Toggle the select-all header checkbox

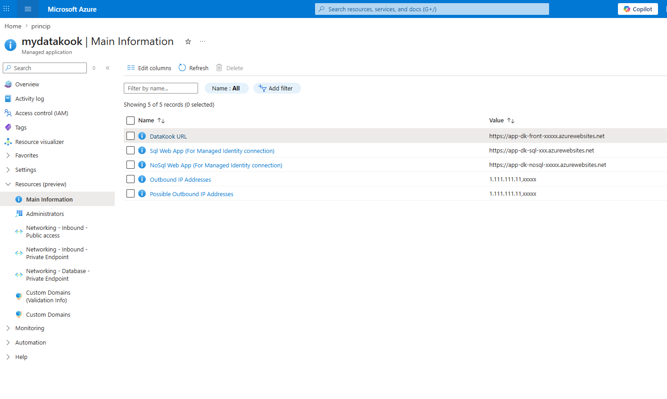coord(131,121)
